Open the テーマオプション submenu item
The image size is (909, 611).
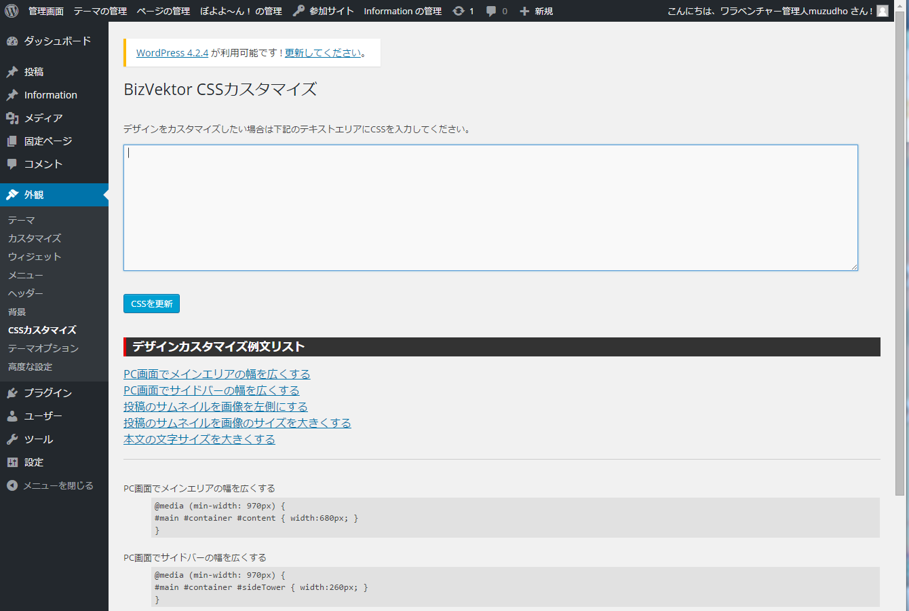click(x=43, y=348)
